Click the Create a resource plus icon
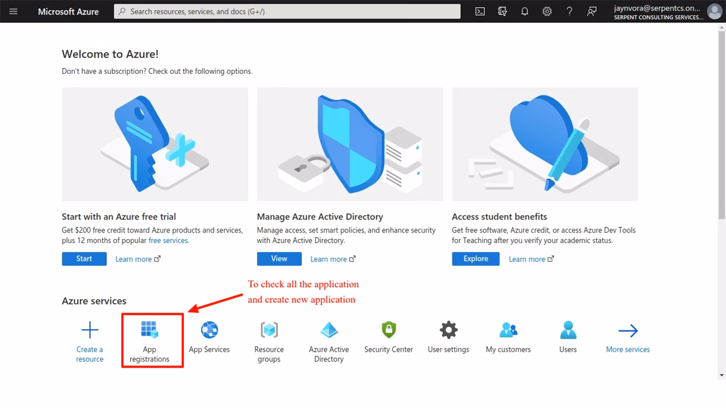The width and height of the screenshot is (726, 408). [x=90, y=330]
